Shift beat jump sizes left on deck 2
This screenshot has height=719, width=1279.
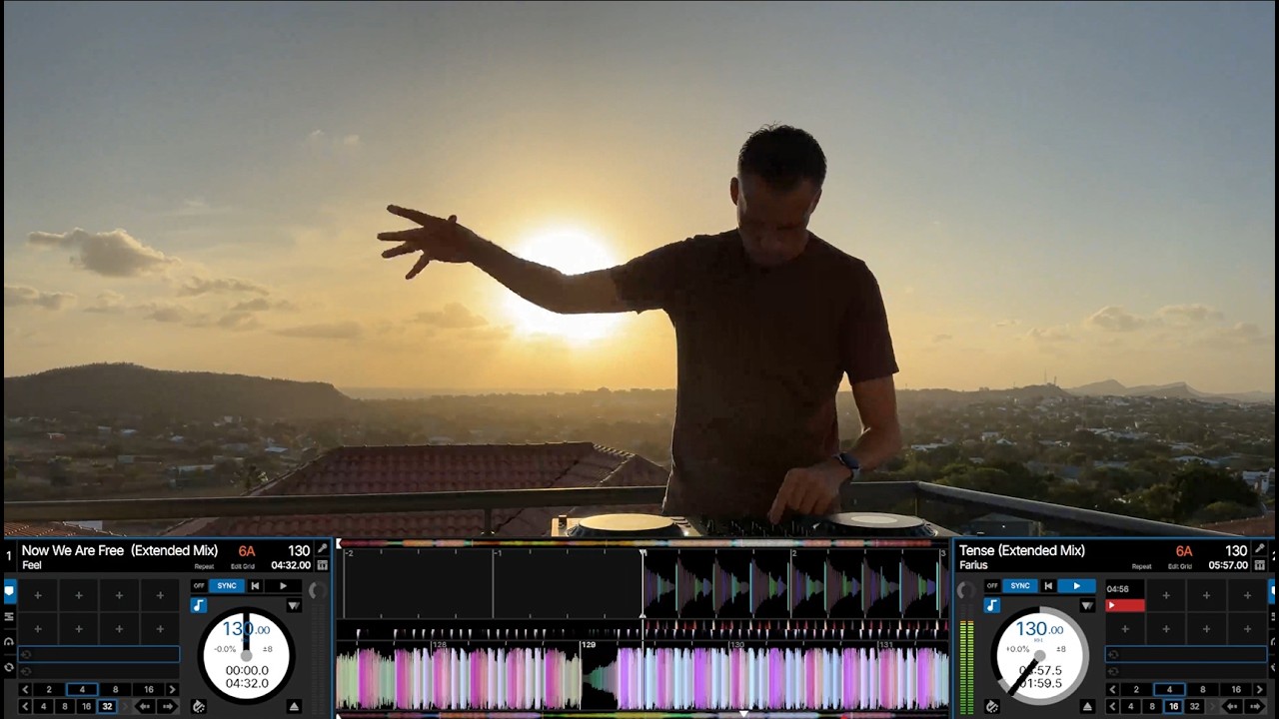1112,707
